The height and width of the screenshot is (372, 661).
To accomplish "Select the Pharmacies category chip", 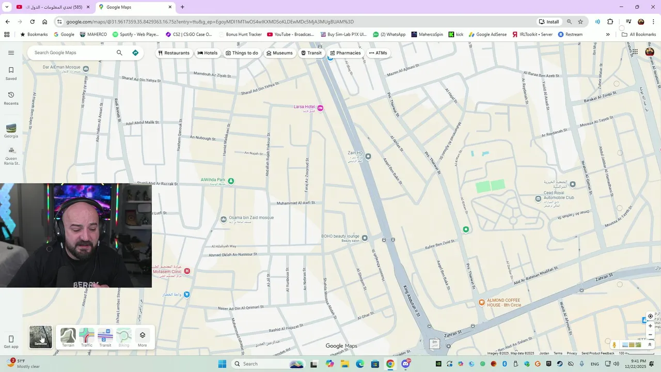I will (345, 53).
